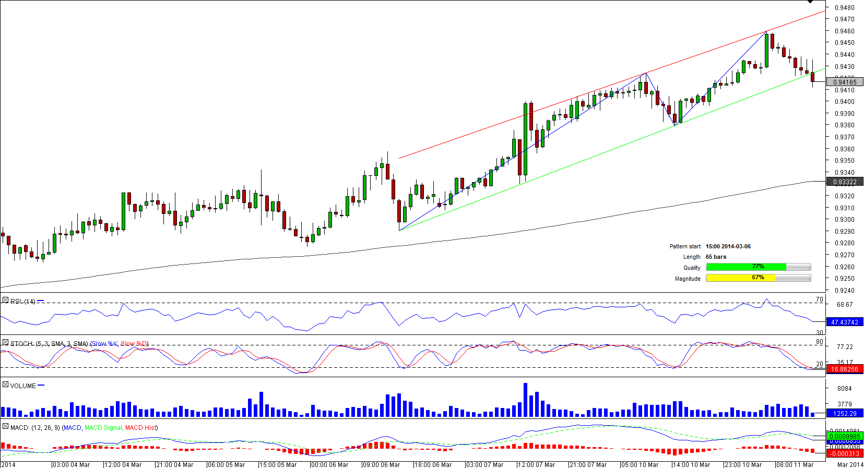The image size is (864, 468).
Task: Click the box icon beside RSI (14)
Action: click(5, 301)
